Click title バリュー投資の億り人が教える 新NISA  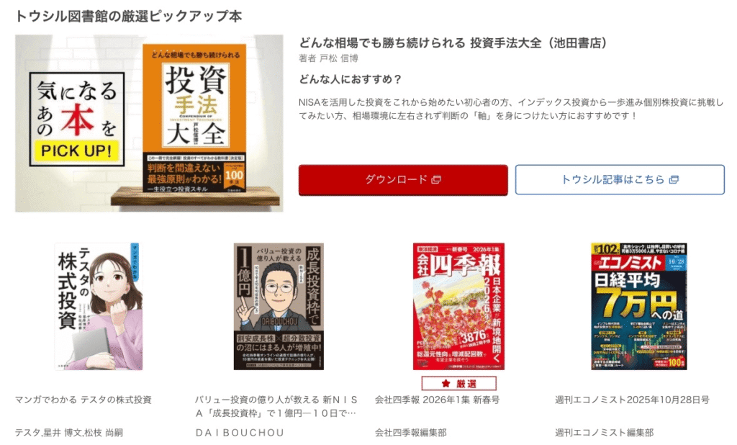pos(276,406)
